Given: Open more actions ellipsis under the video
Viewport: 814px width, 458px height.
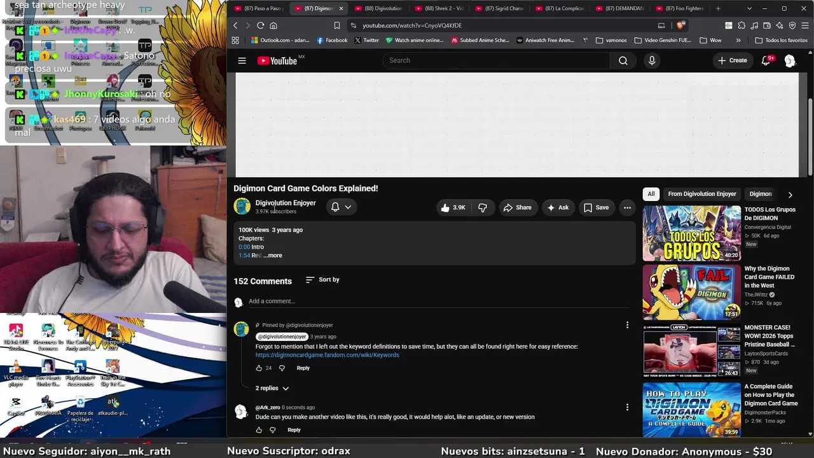Looking at the screenshot, I should [627, 207].
